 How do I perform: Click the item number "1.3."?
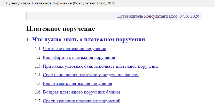coord(38,66)
